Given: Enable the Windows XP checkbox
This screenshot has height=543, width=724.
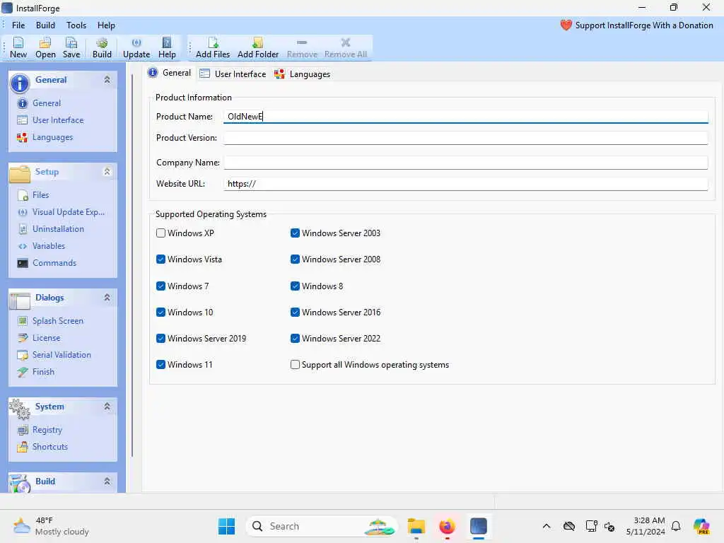Looking at the screenshot, I should pyautogui.click(x=160, y=233).
